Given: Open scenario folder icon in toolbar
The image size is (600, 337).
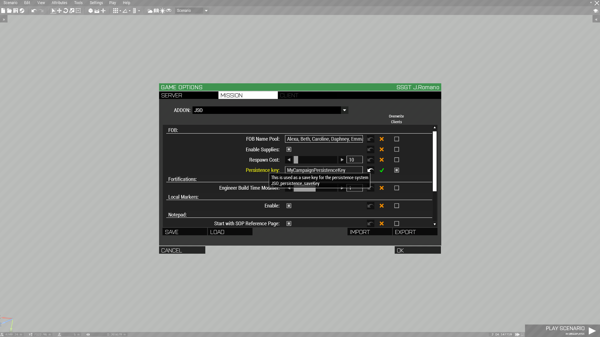Looking at the screenshot, I should coord(9,11).
